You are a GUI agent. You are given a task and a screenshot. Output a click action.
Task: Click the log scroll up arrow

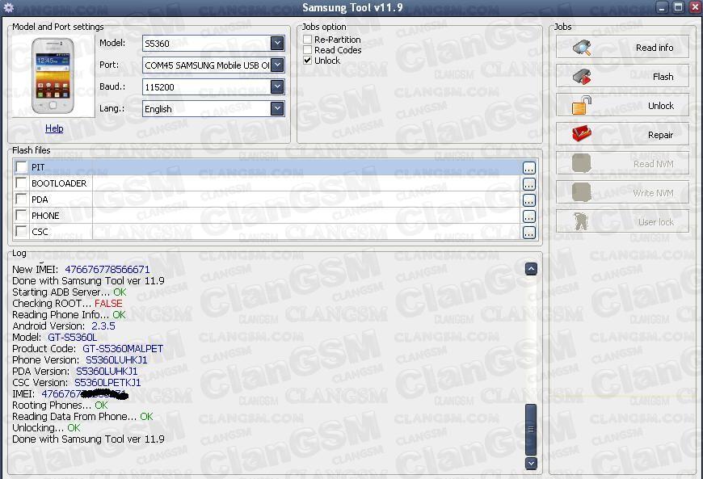tap(531, 269)
